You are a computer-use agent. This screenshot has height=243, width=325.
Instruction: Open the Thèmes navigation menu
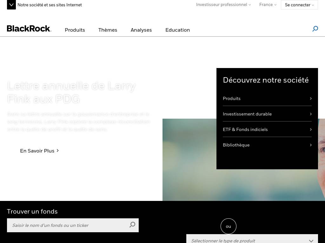[108, 30]
